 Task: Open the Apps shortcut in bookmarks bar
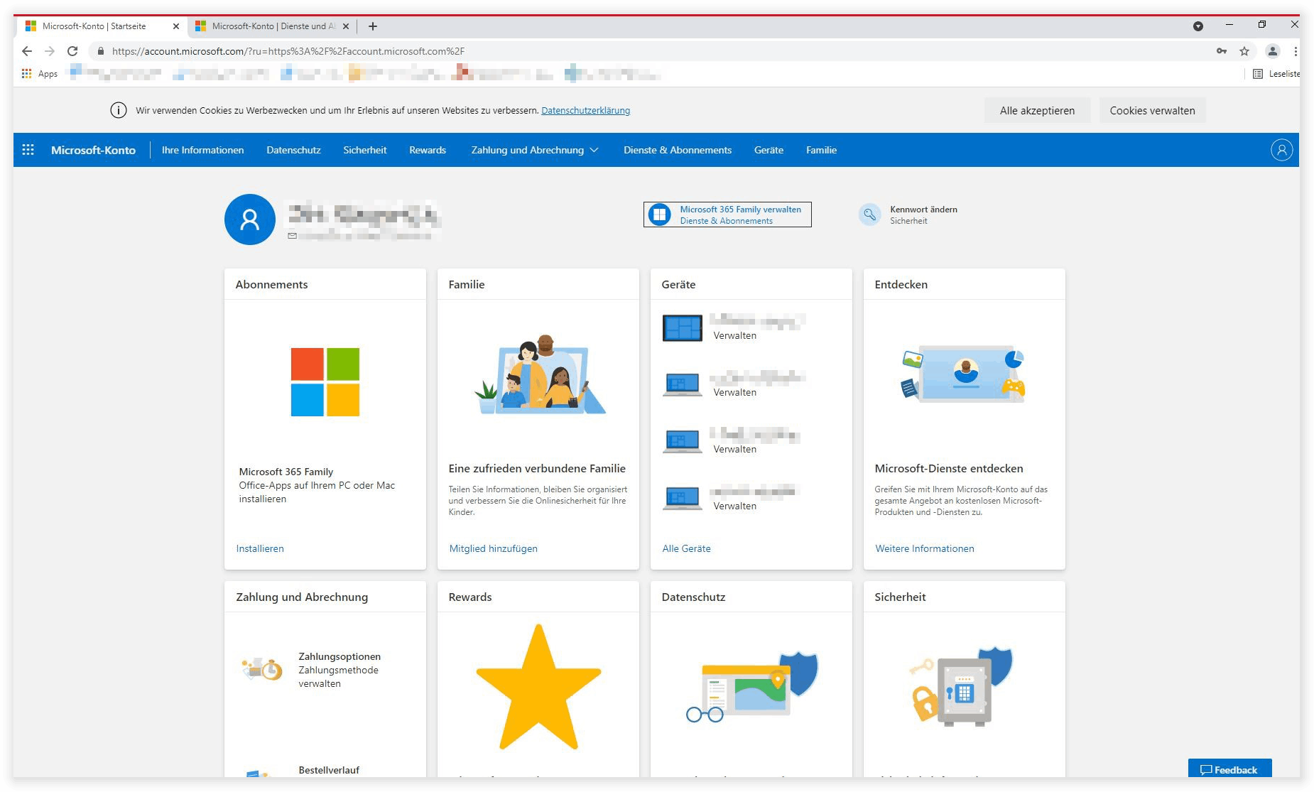pos(40,74)
